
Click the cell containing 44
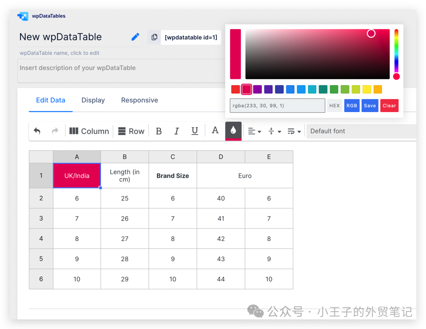point(221,279)
